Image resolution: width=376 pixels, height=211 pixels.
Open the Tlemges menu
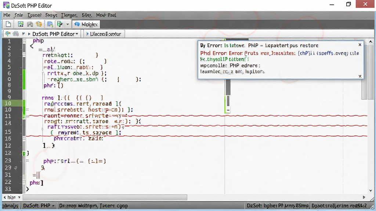pyautogui.click(x=69, y=15)
